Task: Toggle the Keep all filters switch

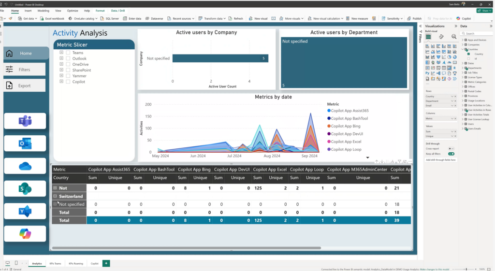Action: coord(451,154)
